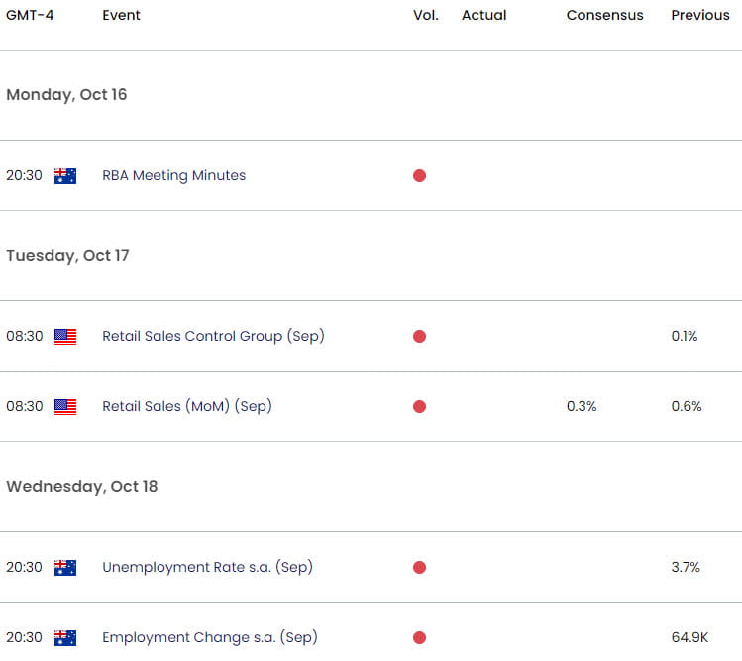
Task: Click Australia flag beside Employment Change s.a.
Action: 65,638
